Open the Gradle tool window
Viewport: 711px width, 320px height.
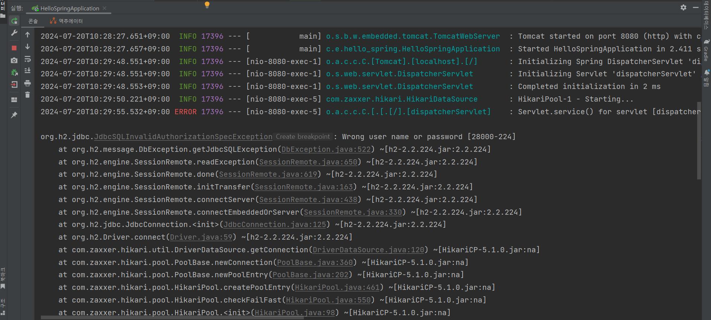(x=706, y=50)
